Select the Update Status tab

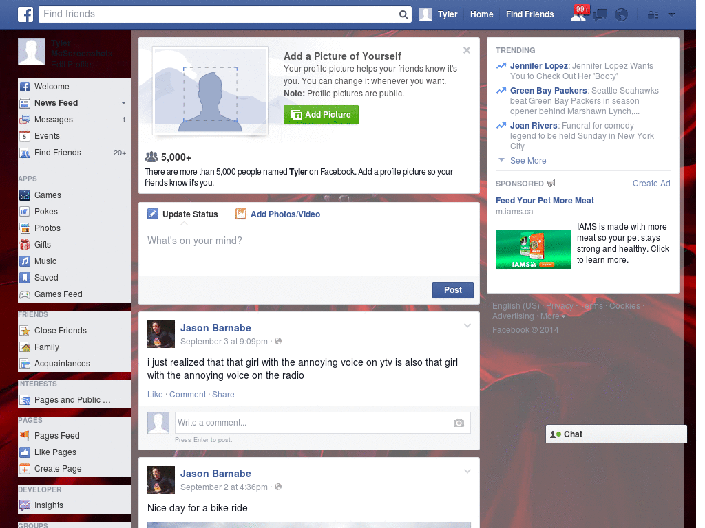click(x=182, y=214)
